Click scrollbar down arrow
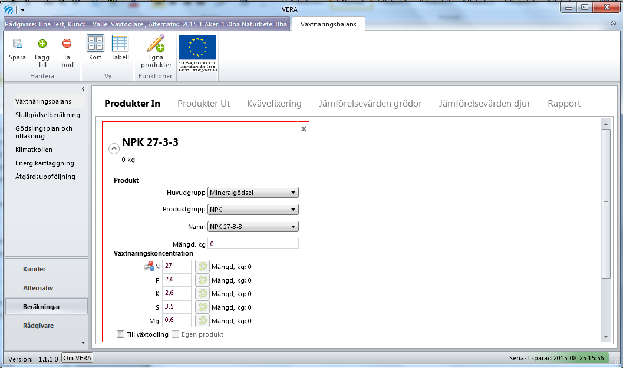623x368 pixels. coord(606,337)
